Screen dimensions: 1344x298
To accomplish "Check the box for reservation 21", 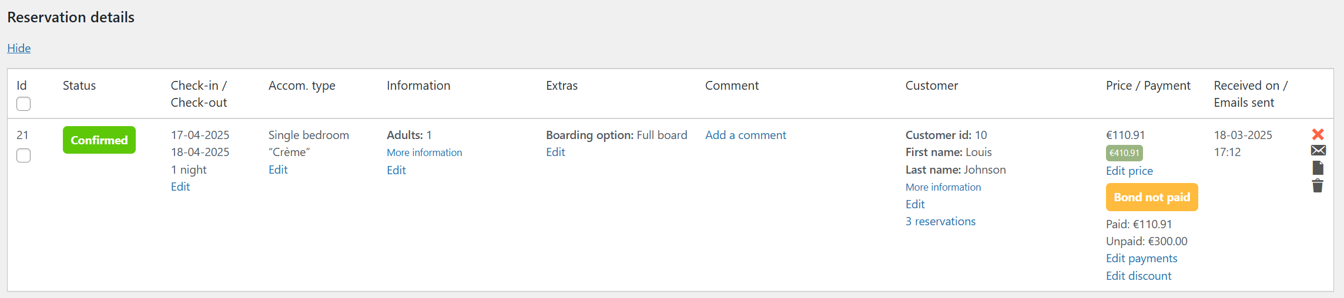I will (24, 155).
